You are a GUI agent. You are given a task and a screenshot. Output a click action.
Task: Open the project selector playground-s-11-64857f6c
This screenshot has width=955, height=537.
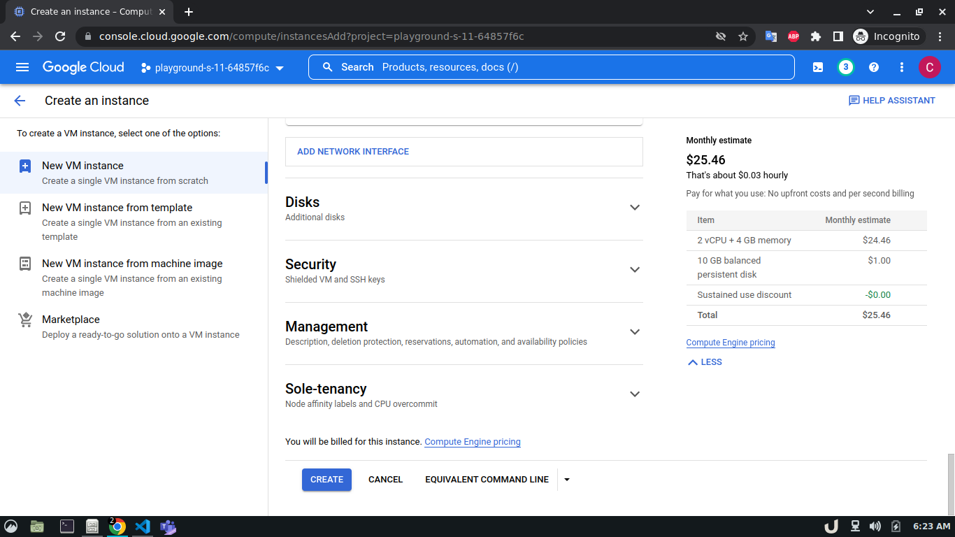(213, 68)
